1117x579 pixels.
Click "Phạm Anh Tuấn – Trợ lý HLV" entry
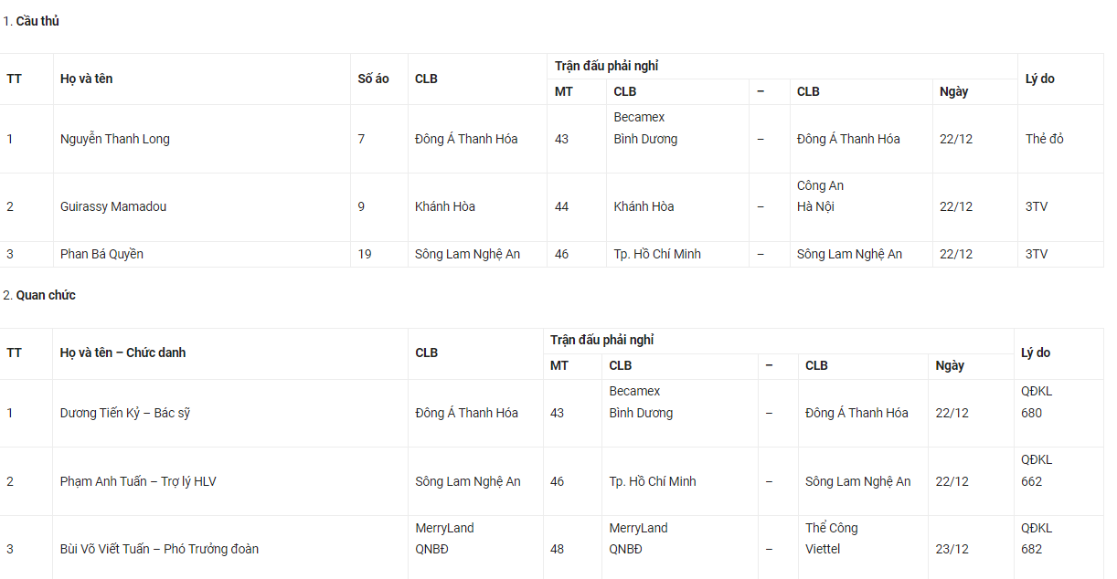coord(138,481)
